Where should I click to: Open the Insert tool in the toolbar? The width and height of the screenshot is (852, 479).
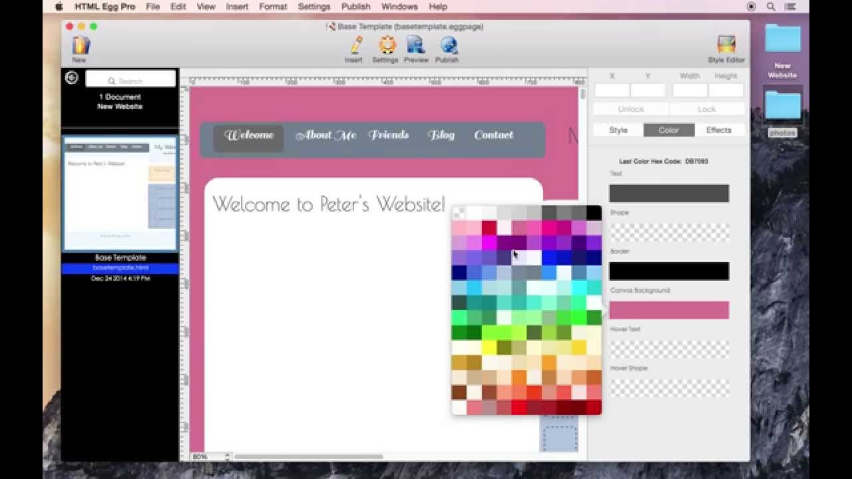[353, 47]
